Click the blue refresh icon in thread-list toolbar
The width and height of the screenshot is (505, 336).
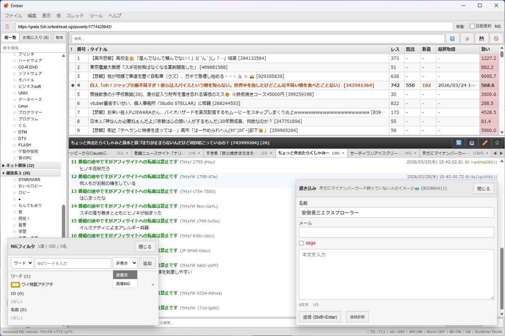click(452, 39)
